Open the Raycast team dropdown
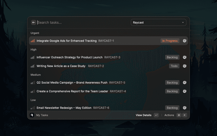The image size is (217, 136). 158,22
